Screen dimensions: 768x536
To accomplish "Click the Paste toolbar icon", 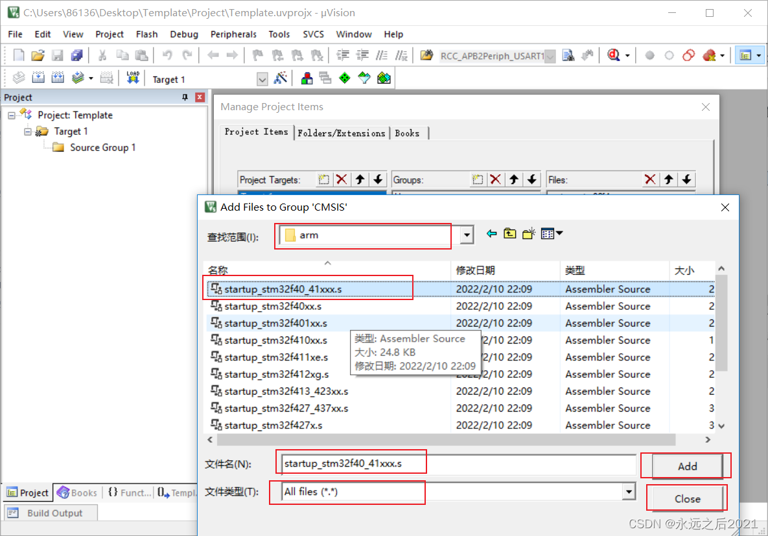I will 142,55.
